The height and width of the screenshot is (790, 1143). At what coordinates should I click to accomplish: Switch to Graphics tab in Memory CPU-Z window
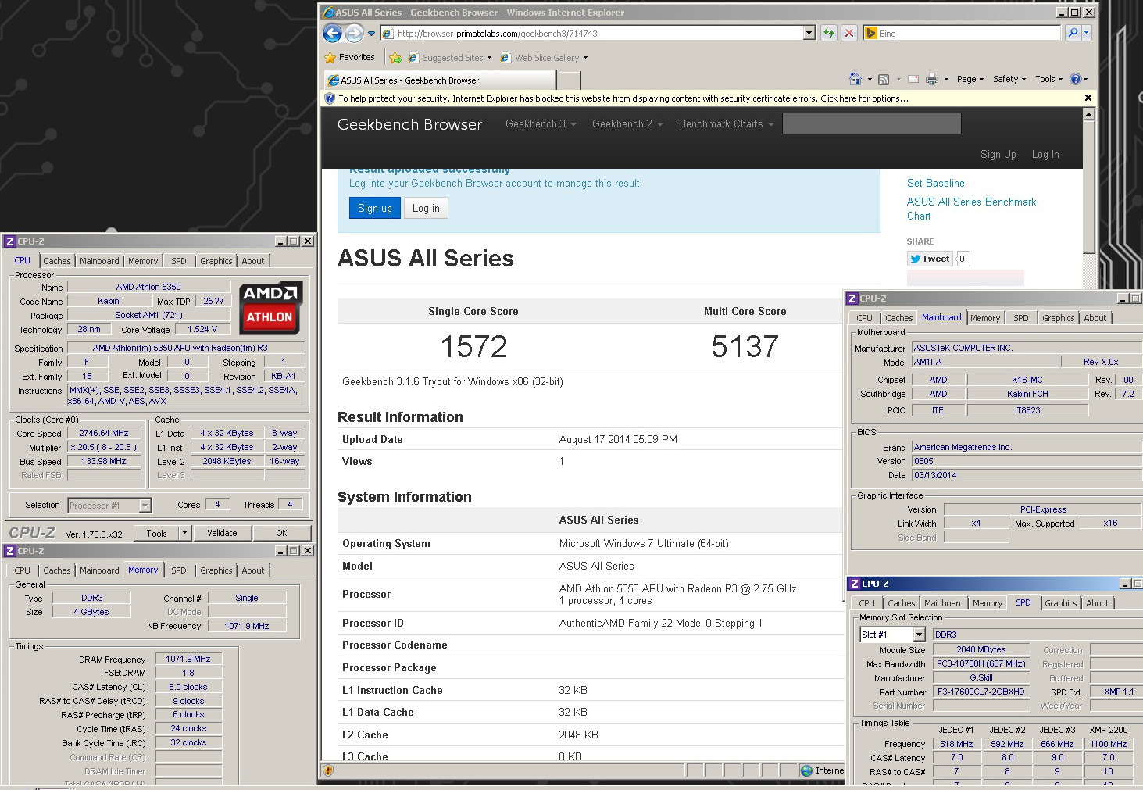(216, 570)
